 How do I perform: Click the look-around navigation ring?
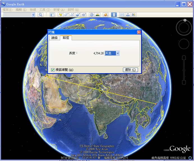[184, 27]
